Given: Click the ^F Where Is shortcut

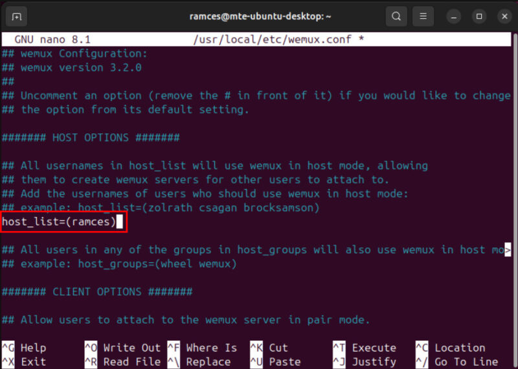Looking at the screenshot, I should [x=202, y=348].
